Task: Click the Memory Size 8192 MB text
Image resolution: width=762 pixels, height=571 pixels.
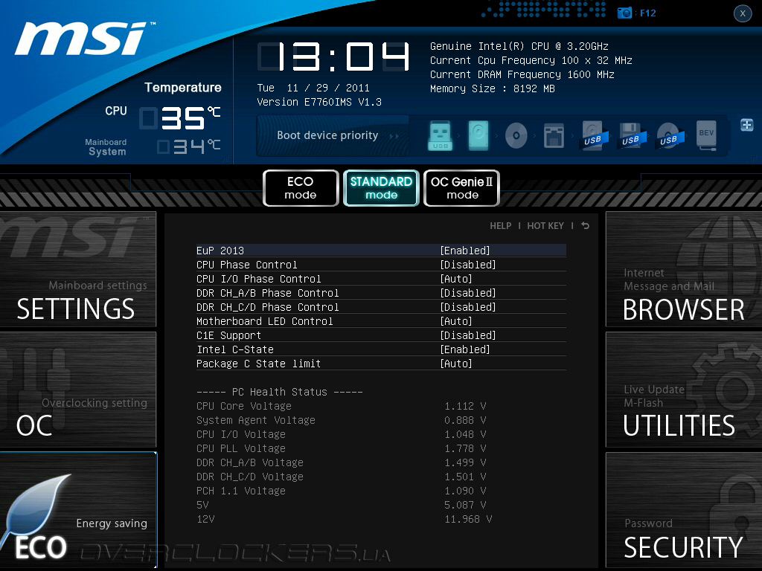Action: tap(493, 88)
